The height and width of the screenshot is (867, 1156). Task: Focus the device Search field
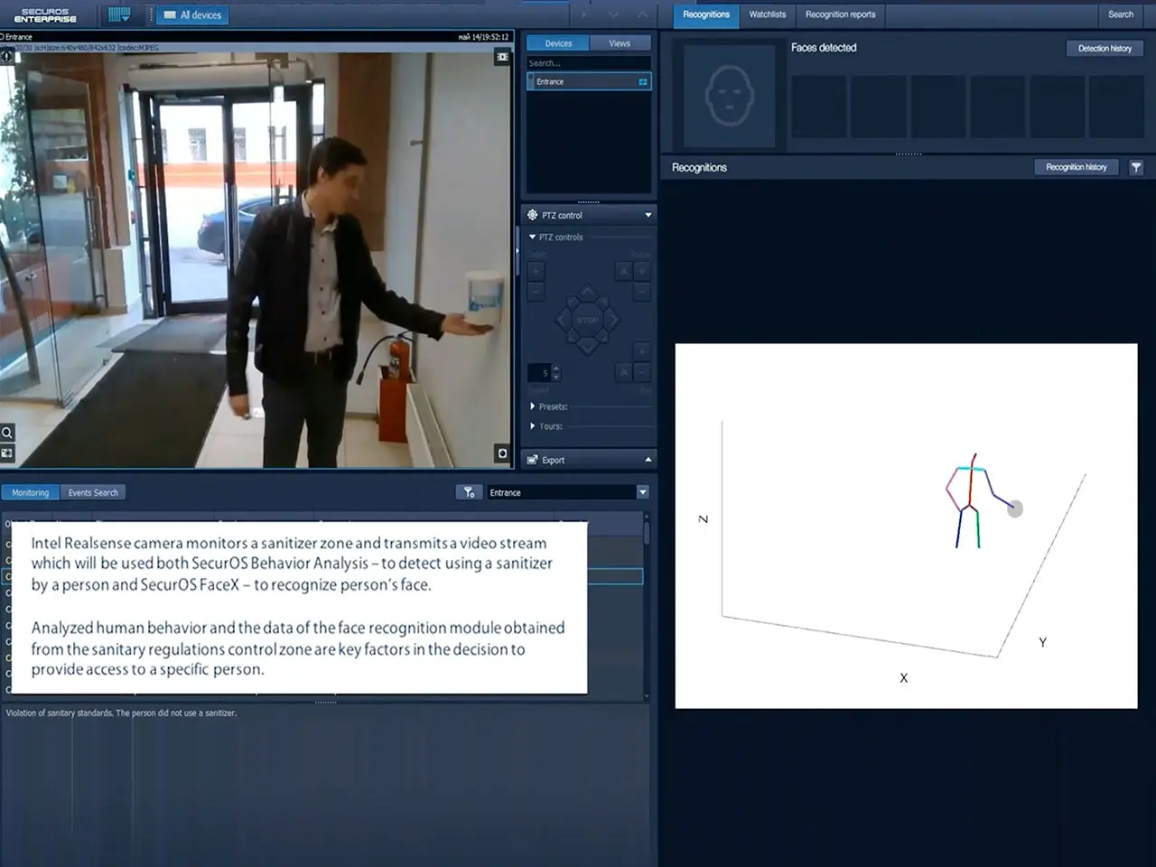pos(588,63)
